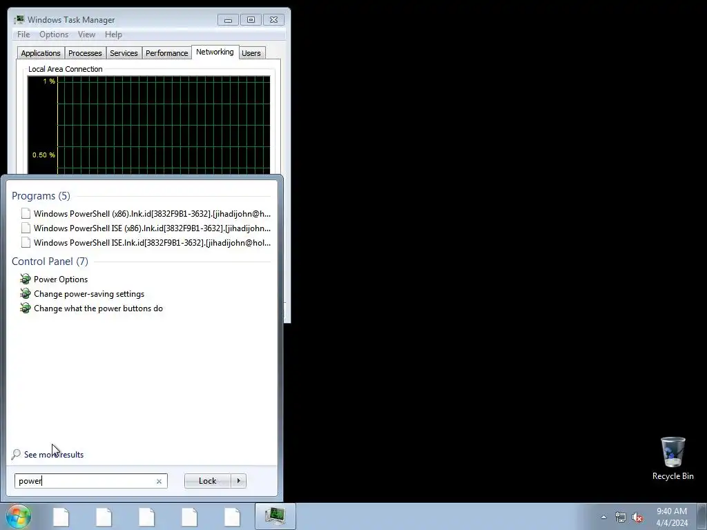This screenshot has height=530, width=707.
Task: Click the Local Area Connection network graph
Action: [149, 125]
